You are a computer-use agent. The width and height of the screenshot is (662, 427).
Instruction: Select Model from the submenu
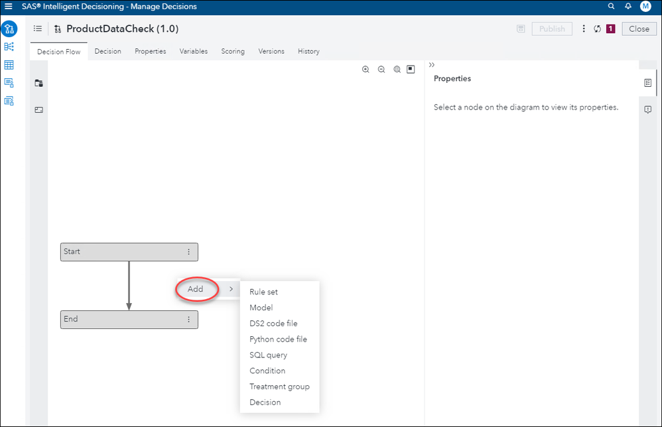(279, 308)
